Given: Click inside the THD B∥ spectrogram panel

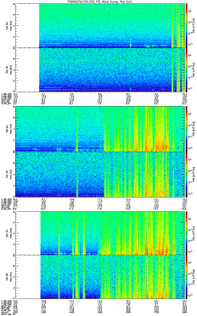Looking at the screenshot, I should click(x=99, y=174).
